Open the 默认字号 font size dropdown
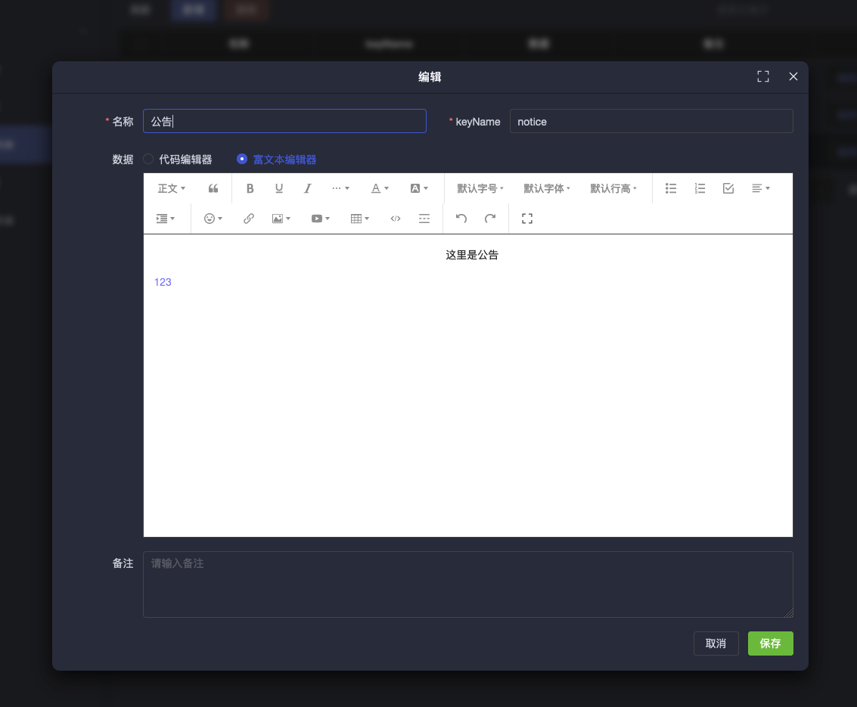Viewport: 857px width, 707px height. click(x=479, y=188)
